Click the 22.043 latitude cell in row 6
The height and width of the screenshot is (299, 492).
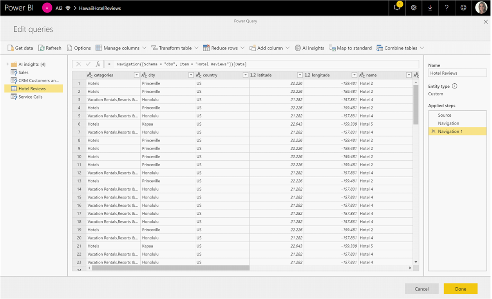tap(277, 124)
